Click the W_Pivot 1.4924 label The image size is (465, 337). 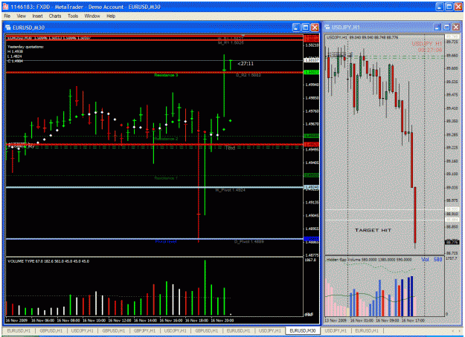pyautogui.click(x=230, y=190)
